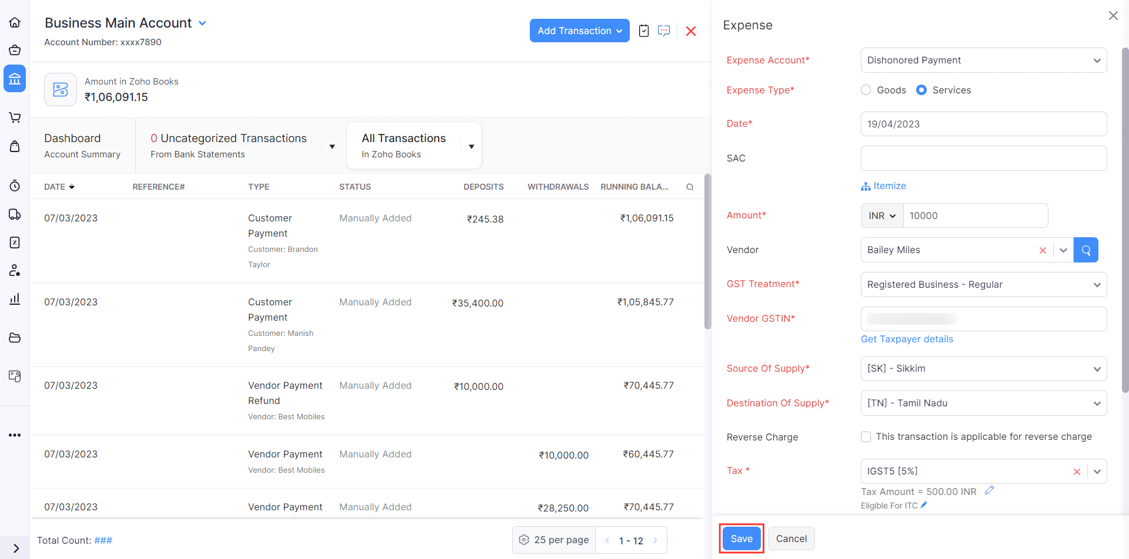This screenshot has height=559, width=1129.
Task: Open the Destination Of Supply dropdown
Action: 983,403
